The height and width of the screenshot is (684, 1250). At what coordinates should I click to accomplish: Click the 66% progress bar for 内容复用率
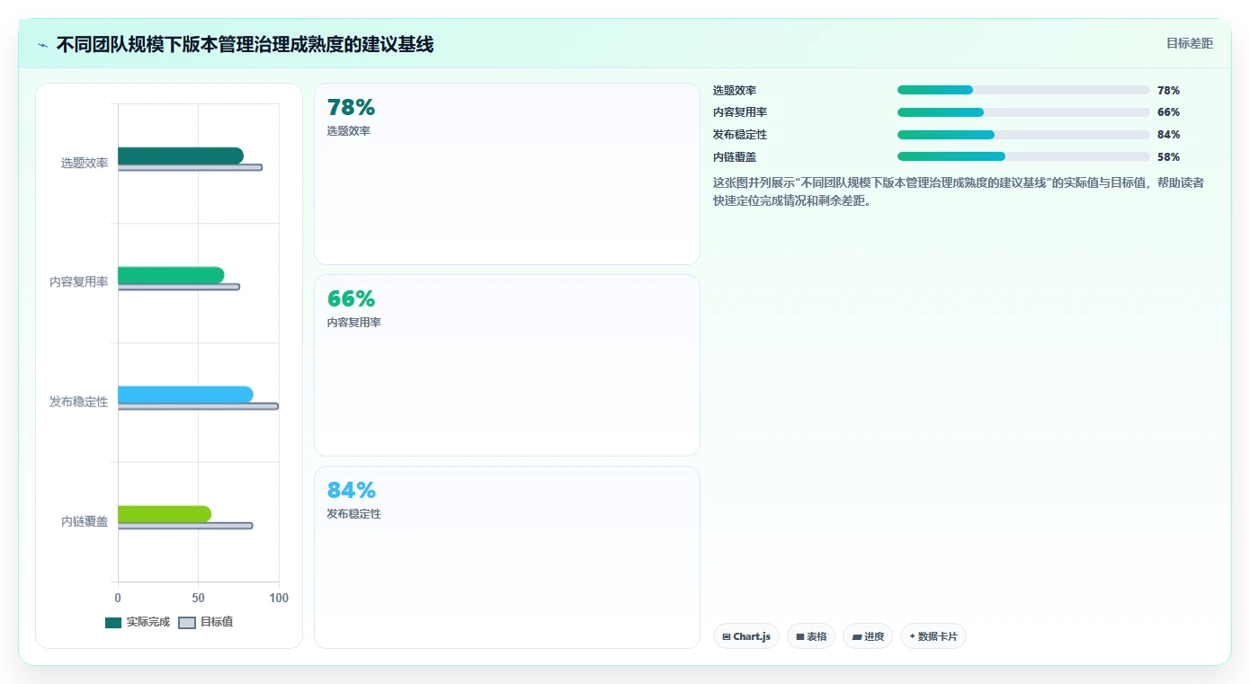1023,112
